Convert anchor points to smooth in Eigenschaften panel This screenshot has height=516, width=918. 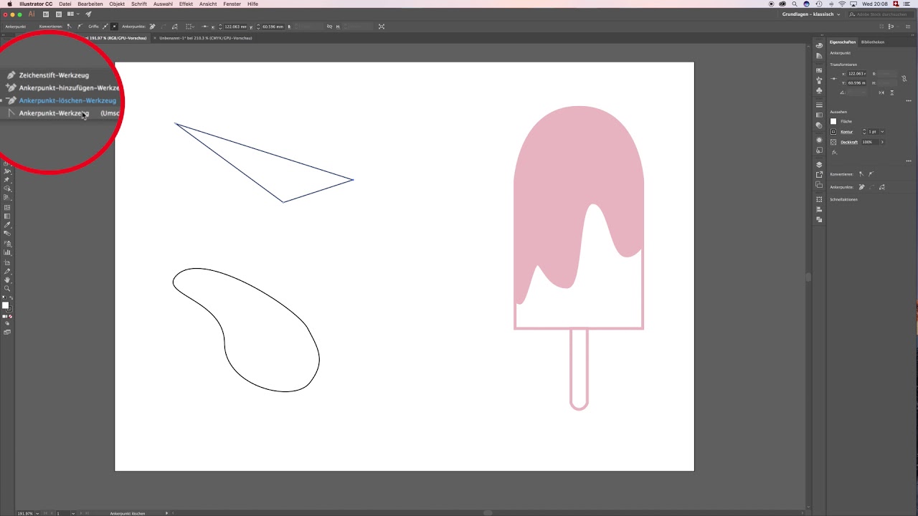click(x=871, y=174)
